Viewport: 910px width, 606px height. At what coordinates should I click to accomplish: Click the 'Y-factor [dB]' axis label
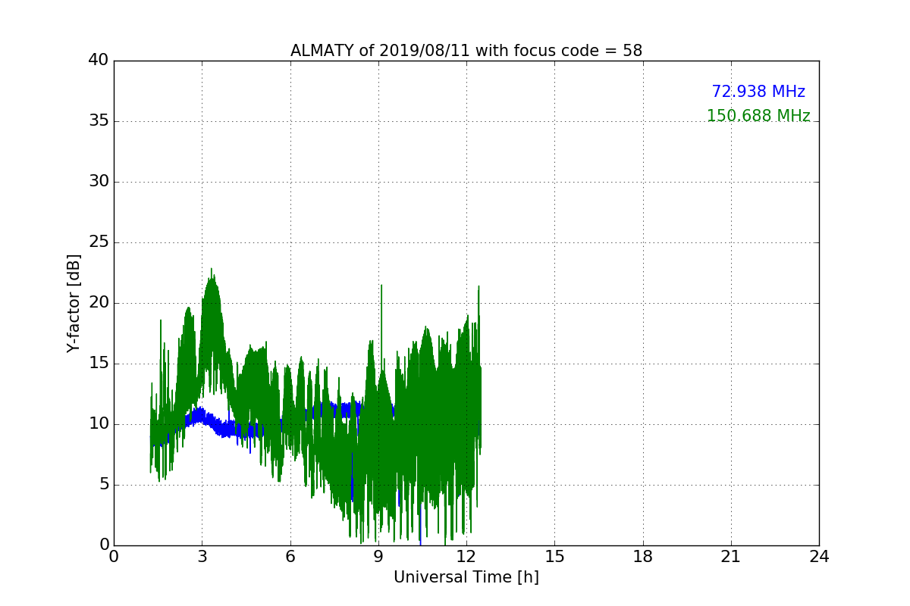pos(74,303)
